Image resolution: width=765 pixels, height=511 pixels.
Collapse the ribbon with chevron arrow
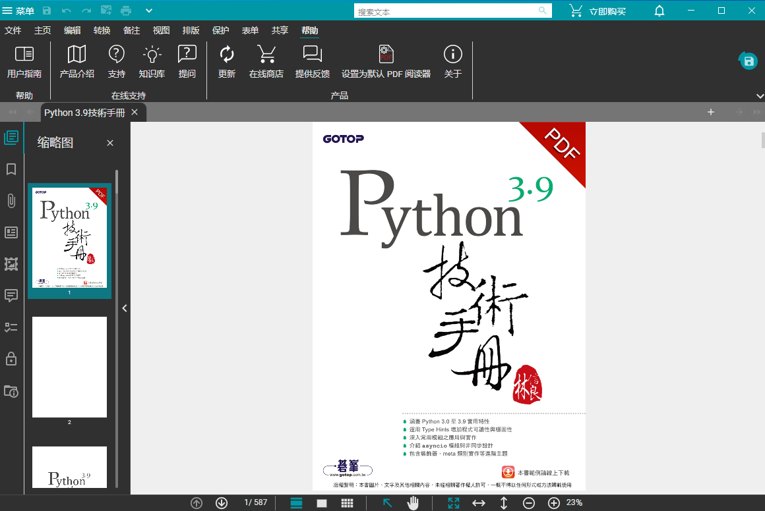759,96
